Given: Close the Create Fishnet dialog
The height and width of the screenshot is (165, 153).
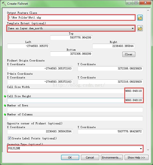Looking at the screenshot, I should click(x=145, y=3).
